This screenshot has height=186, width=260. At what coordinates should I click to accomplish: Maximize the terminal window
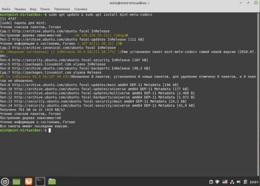pos(248,3)
